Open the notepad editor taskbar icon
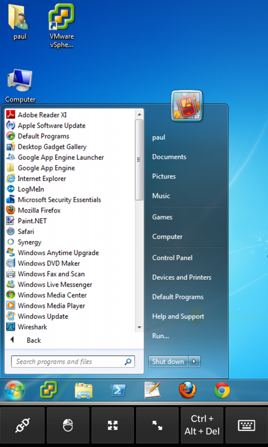 152,390
